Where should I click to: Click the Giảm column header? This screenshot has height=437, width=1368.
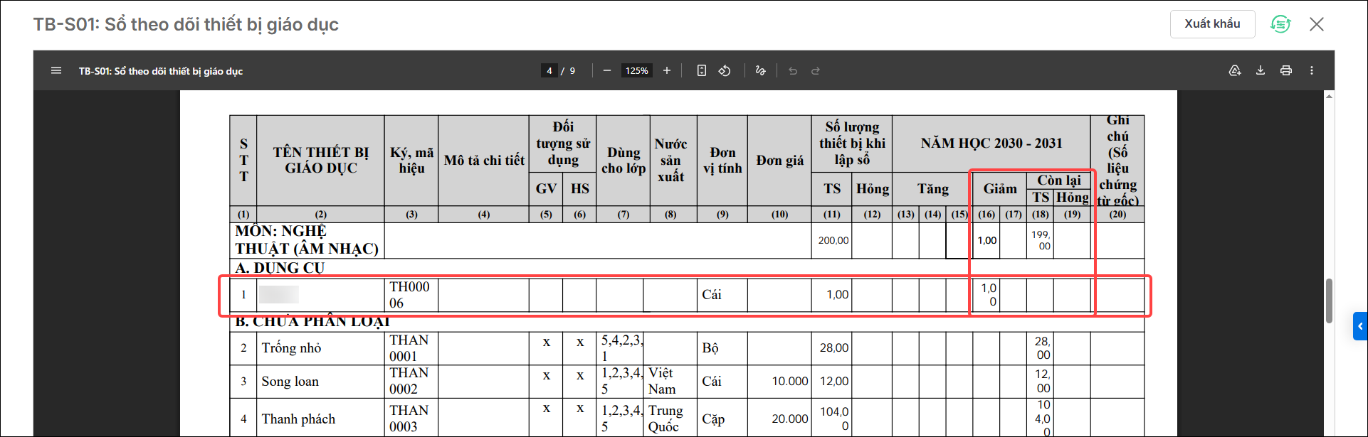pos(999,188)
